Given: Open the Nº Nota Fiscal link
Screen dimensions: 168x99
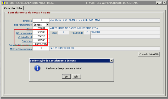Looking at the screenshot, I should click(25, 37).
